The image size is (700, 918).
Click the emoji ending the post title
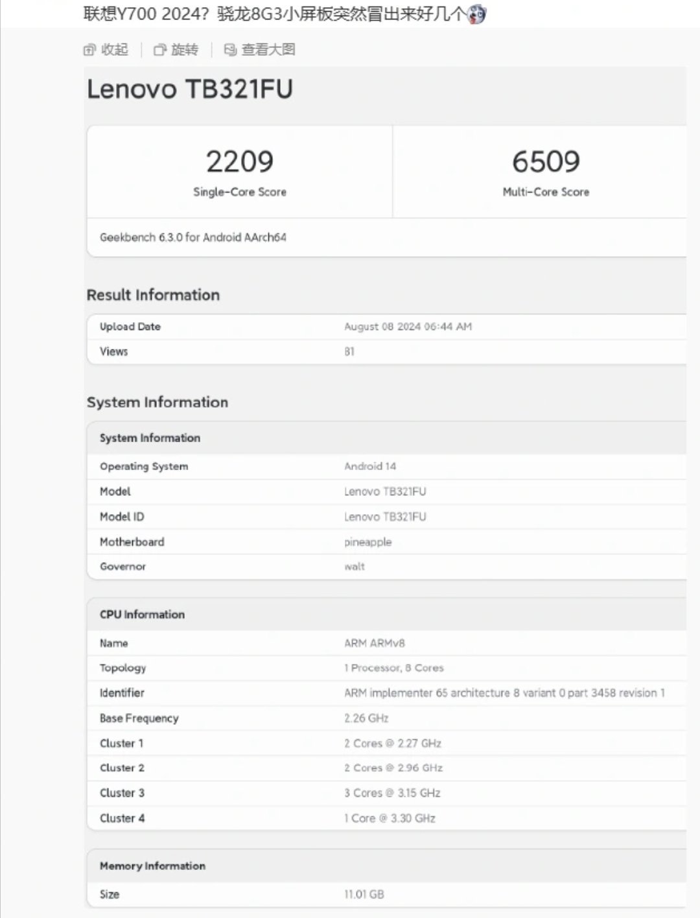point(476,14)
